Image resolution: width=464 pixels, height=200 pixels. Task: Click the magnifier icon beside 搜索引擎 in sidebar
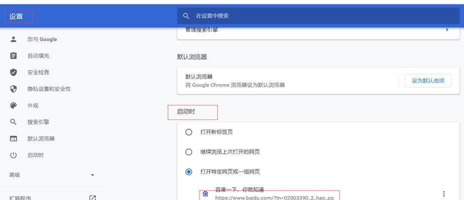(x=14, y=122)
